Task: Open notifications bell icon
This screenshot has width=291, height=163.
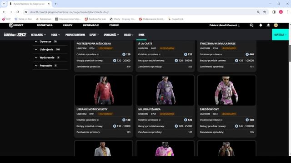Action: pyautogui.click(x=261, y=25)
